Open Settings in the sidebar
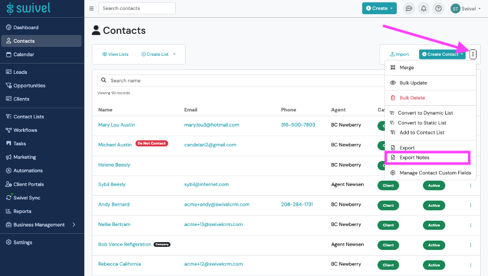488x276 pixels. 19,242
